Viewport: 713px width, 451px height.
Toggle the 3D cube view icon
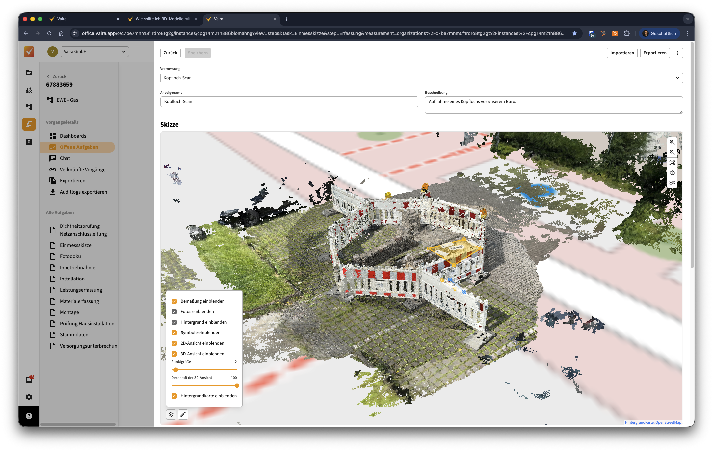pyautogui.click(x=672, y=173)
